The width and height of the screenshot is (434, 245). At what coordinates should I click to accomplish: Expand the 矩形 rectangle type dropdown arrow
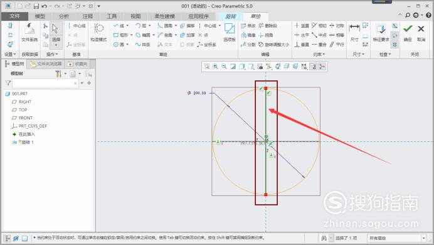click(x=132, y=35)
